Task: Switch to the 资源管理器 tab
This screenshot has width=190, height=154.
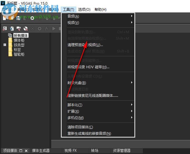Action: pyautogui.click(x=122, y=150)
